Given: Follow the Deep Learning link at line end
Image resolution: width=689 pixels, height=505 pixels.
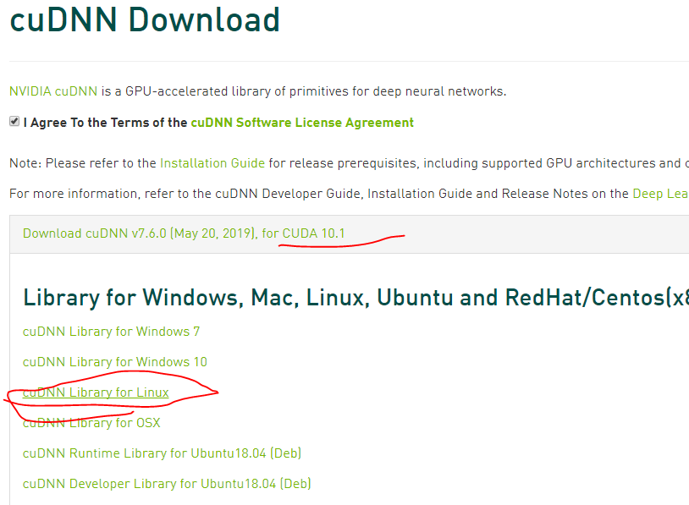Looking at the screenshot, I should pyautogui.click(x=660, y=194).
